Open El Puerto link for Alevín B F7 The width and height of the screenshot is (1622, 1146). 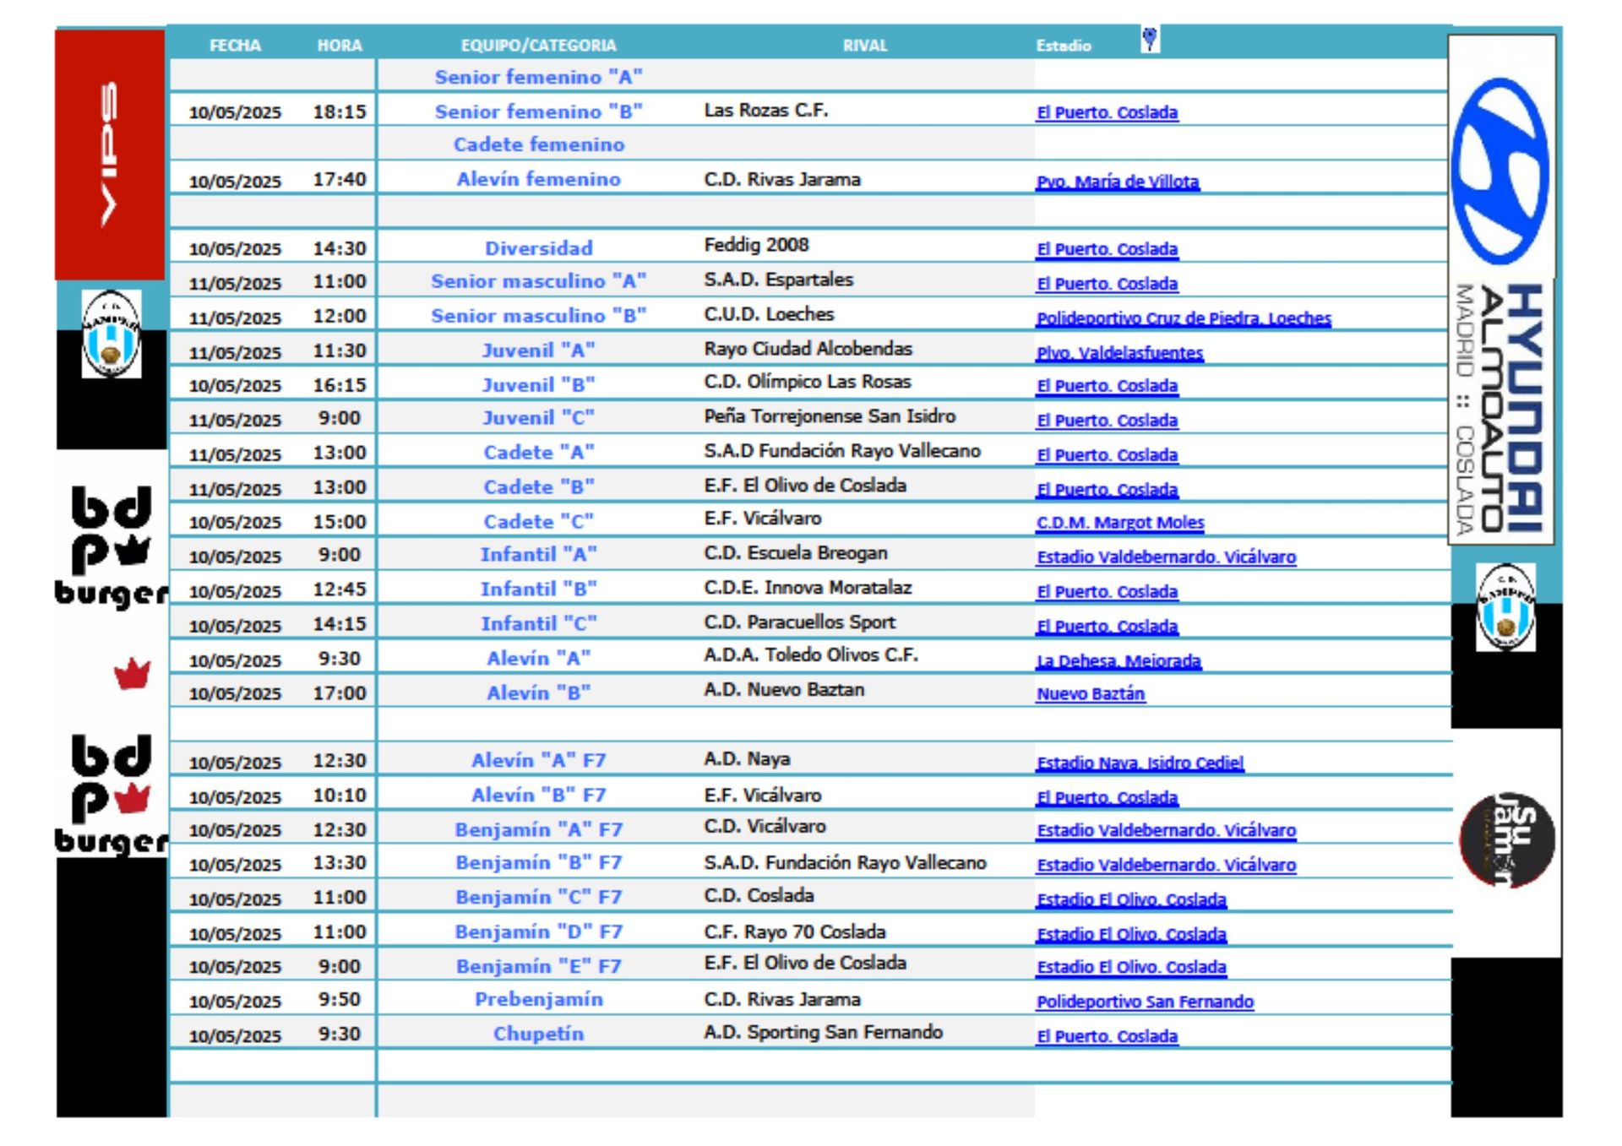coord(1107,798)
